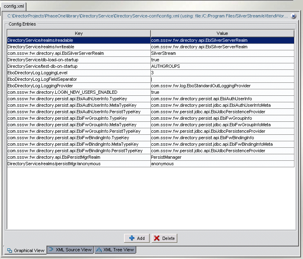Select the EbiAuthUserInfo.TypeKey key
The width and height of the screenshot is (303, 259).
(79, 99)
